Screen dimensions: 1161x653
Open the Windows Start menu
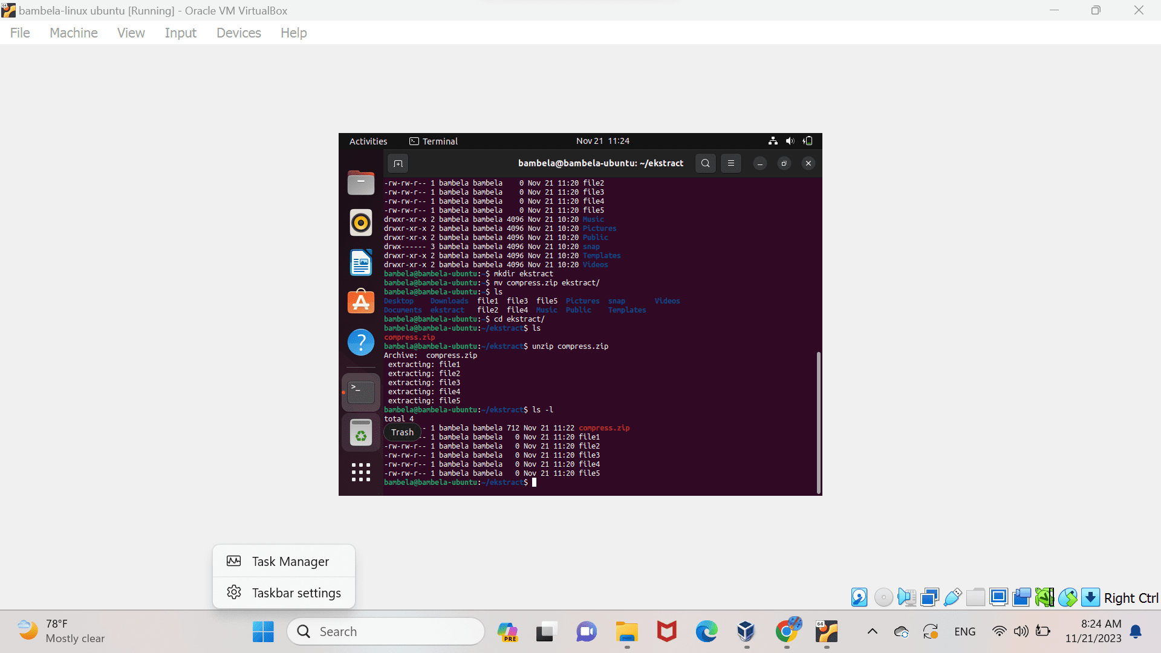pyautogui.click(x=263, y=632)
